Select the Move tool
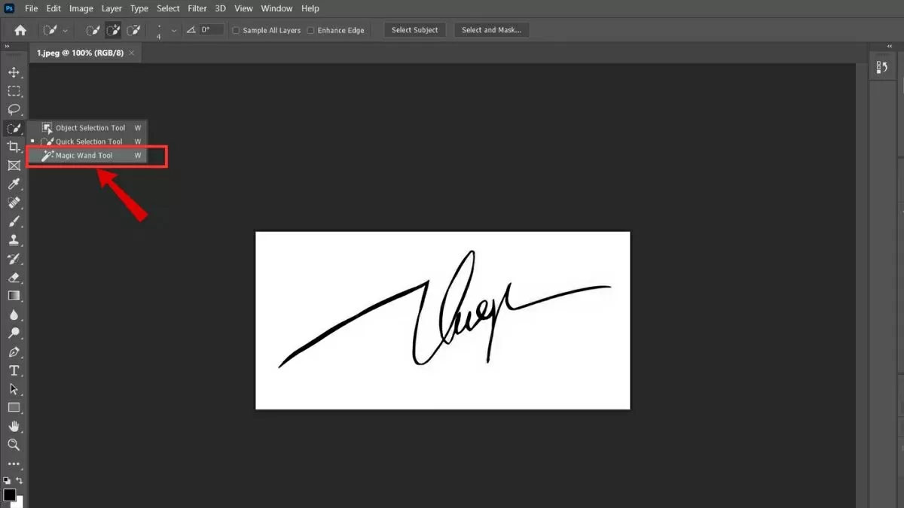The height and width of the screenshot is (508, 904). [x=14, y=72]
